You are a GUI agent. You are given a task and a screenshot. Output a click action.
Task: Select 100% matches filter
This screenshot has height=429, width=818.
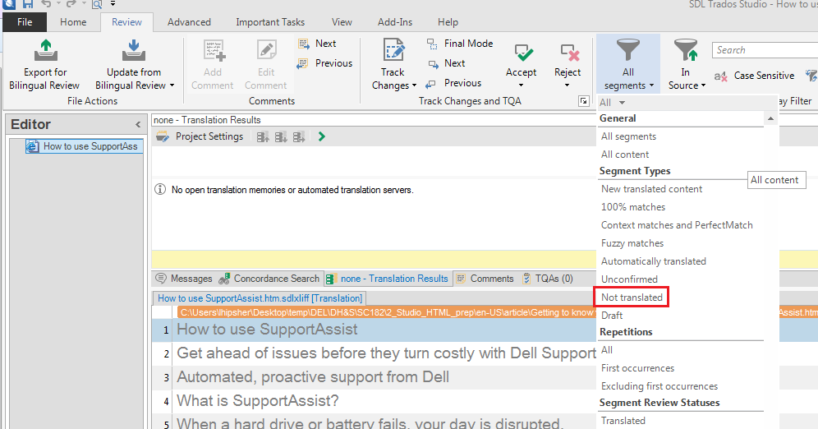coord(633,207)
